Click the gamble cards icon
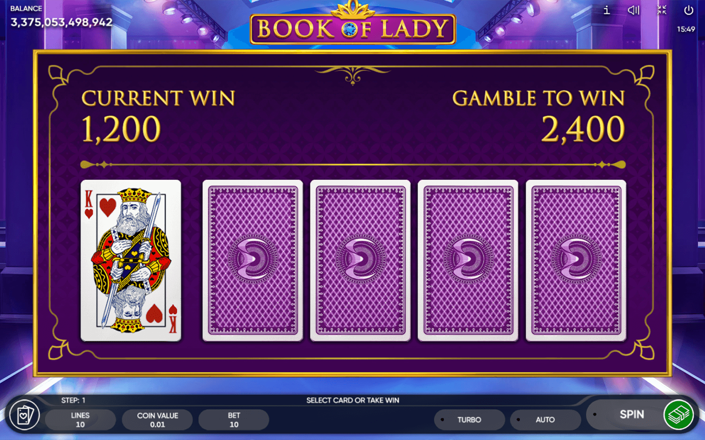 pyautogui.click(x=24, y=415)
